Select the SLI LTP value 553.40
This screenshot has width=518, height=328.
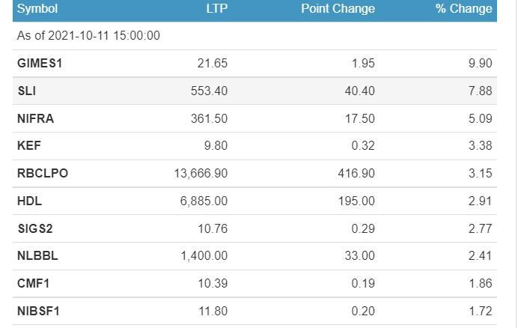click(209, 91)
